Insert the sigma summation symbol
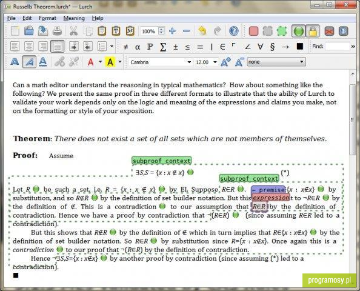Image resolution: width=360 pixels, height=291 pixels. click(x=163, y=47)
